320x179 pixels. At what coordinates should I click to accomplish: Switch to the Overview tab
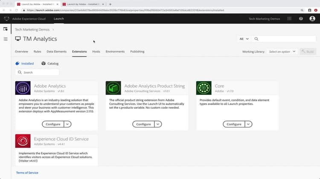(x=21, y=52)
